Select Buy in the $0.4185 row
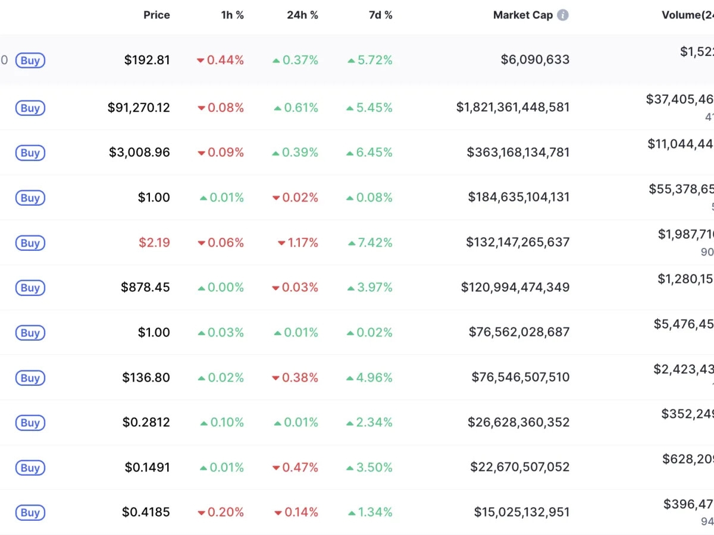This screenshot has width=714, height=535. 30,513
